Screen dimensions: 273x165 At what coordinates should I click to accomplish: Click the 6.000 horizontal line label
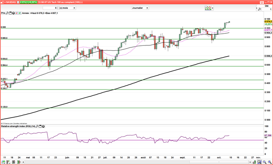tap(3, 27)
